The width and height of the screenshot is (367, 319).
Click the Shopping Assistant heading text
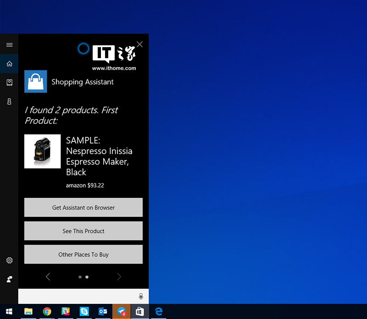(83, 82)
